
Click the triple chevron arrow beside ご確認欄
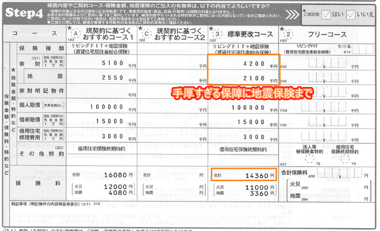(292, 14)
